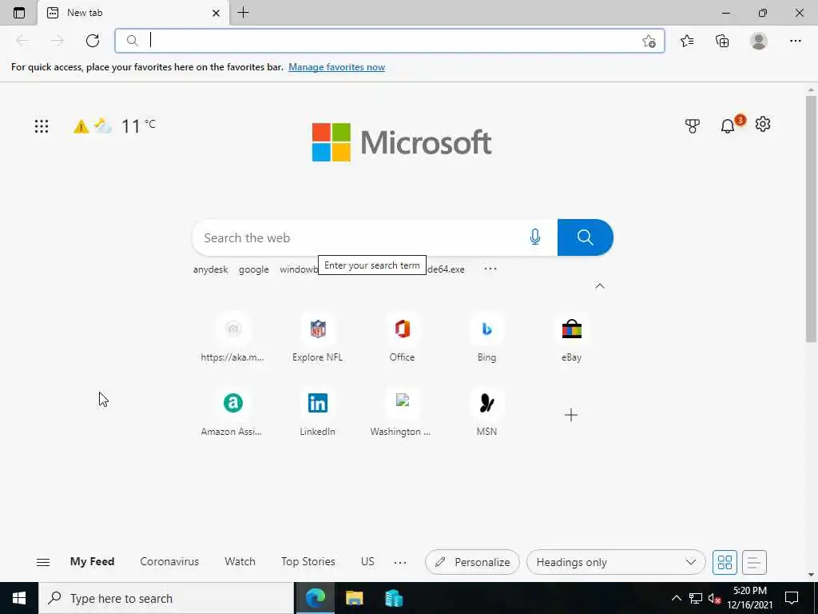Open File Explorer from taskbar

pos(354,598)
